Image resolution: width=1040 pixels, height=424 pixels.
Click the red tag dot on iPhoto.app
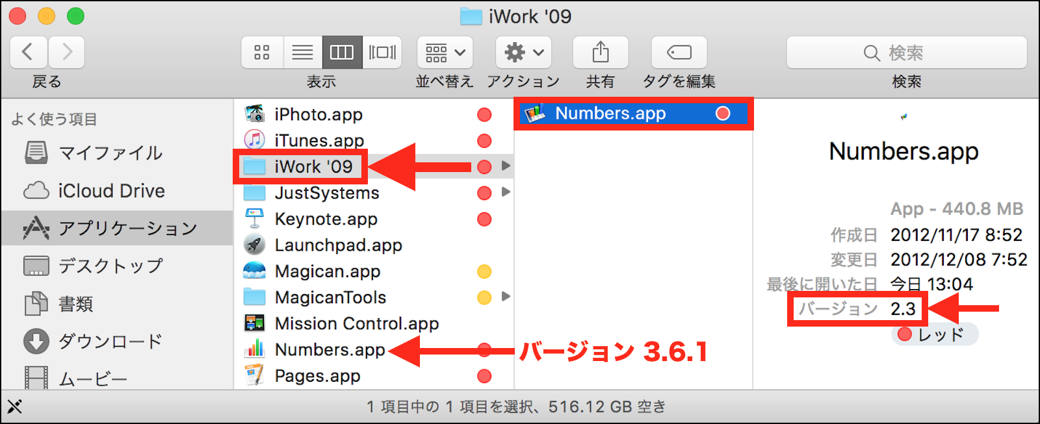(484, 115)
